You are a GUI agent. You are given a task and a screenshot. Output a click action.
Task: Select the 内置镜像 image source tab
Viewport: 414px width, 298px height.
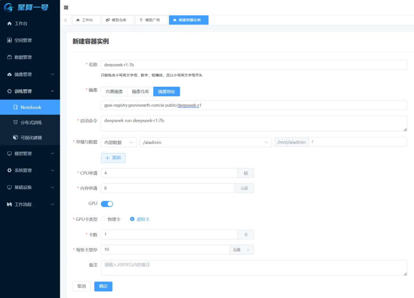[114, 92]
